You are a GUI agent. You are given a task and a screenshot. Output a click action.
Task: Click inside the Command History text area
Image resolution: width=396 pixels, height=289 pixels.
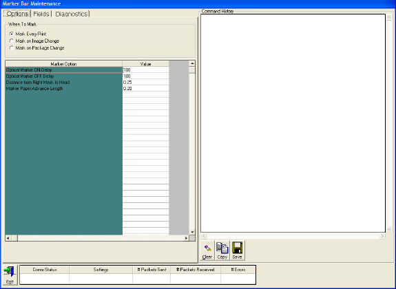click(x=293, y=123)
